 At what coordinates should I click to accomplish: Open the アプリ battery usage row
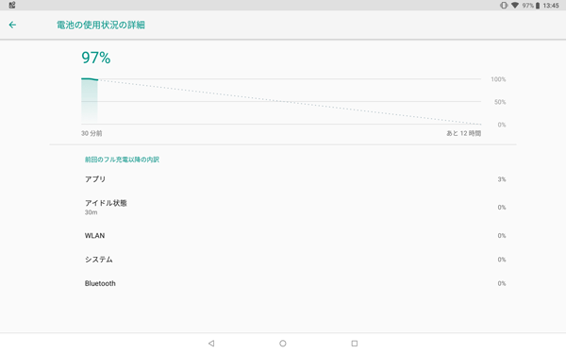tap(283, 179)
